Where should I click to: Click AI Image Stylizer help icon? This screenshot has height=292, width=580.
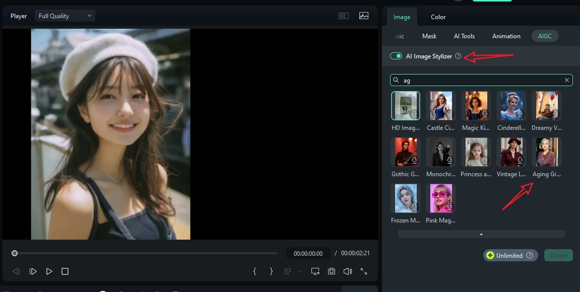point(458,56)
